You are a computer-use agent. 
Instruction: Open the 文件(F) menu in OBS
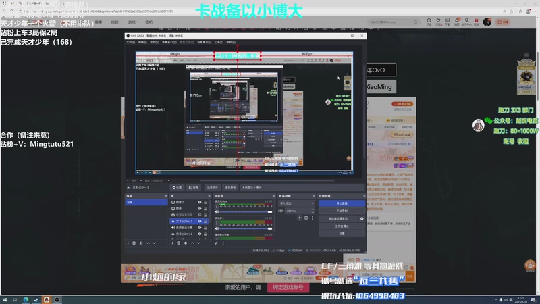(130, 42)
